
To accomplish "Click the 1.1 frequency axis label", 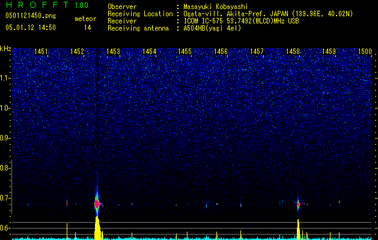I will pos(5,78).
